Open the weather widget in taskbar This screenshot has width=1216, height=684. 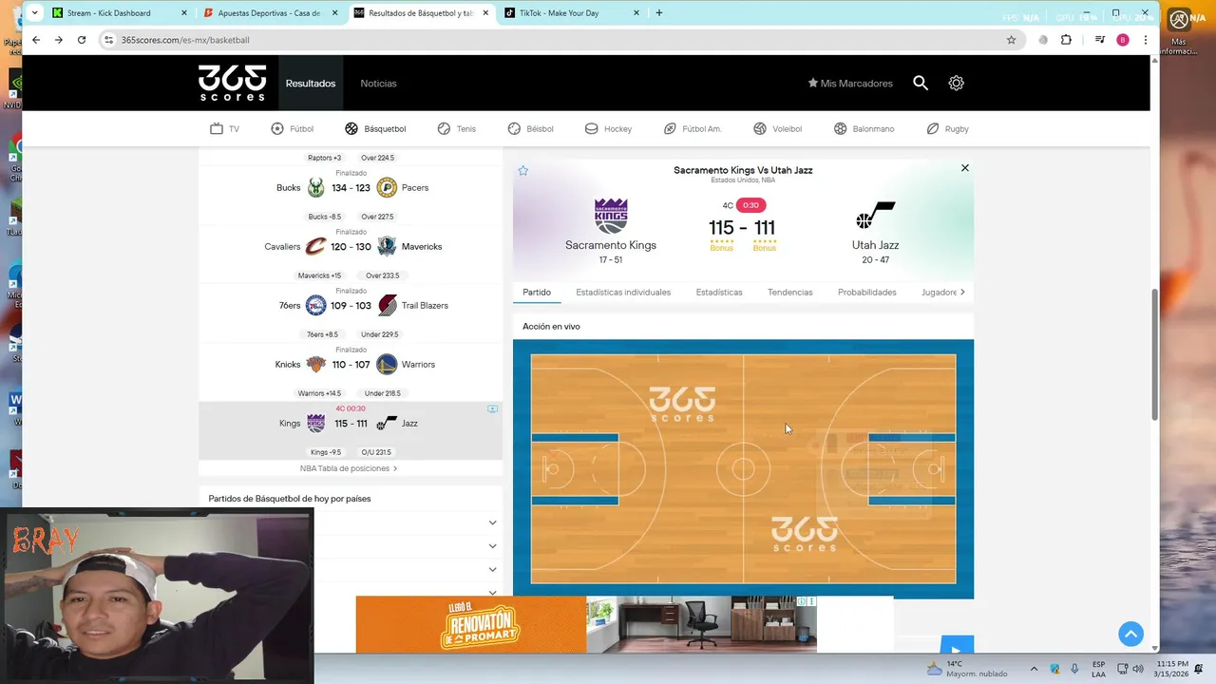coord(968,669)
